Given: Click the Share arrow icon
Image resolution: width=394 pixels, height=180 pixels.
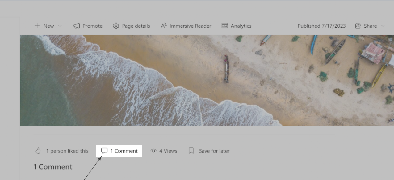Looking at the screenshot, I should 358,26.
